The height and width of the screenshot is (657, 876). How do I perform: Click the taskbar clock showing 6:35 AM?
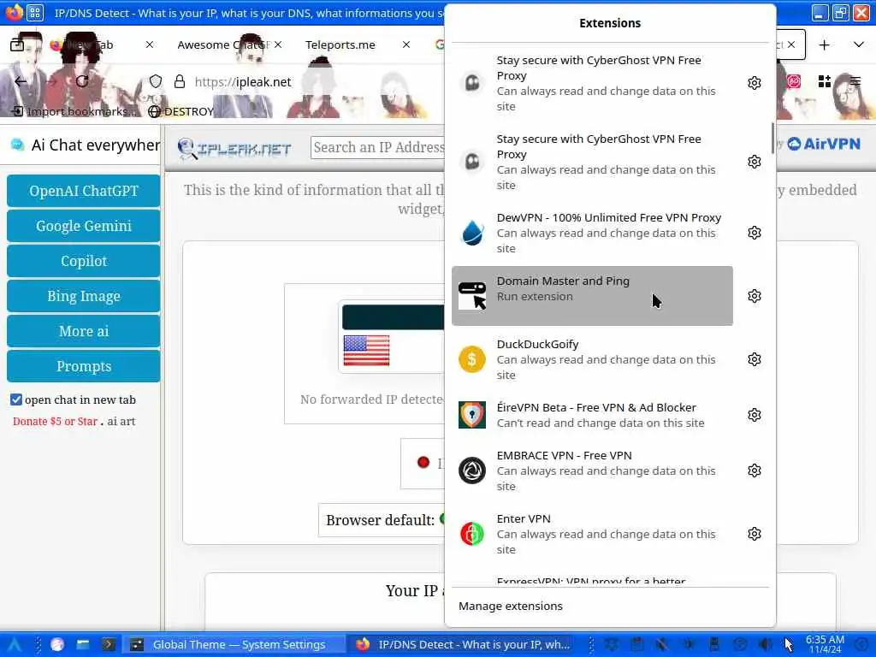[825, 644]
